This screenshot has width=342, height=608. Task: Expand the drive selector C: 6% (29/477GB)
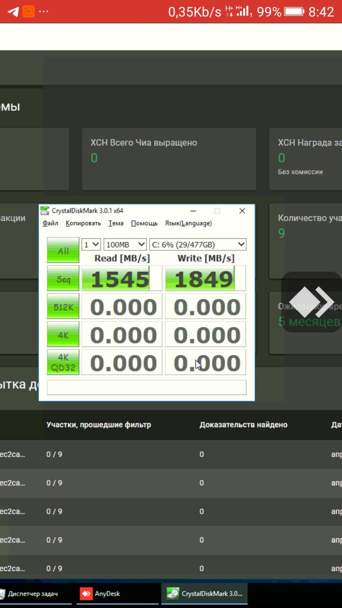pyautogui.click(x=198, y=245)
